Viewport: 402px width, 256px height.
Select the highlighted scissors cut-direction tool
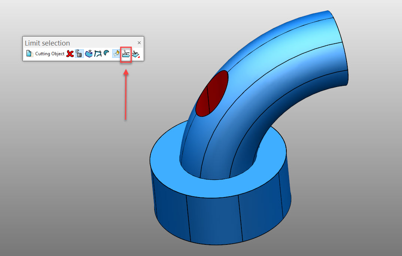click(126, 53)
